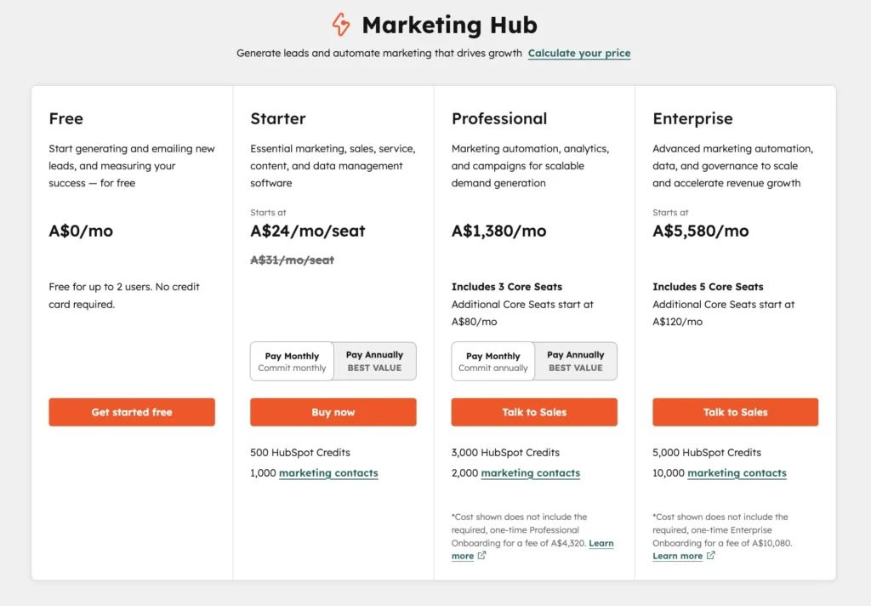The image size is (871, 606).
Task: Open Learn more link for Enterprise Onboarding
Action: pos(677,556)
